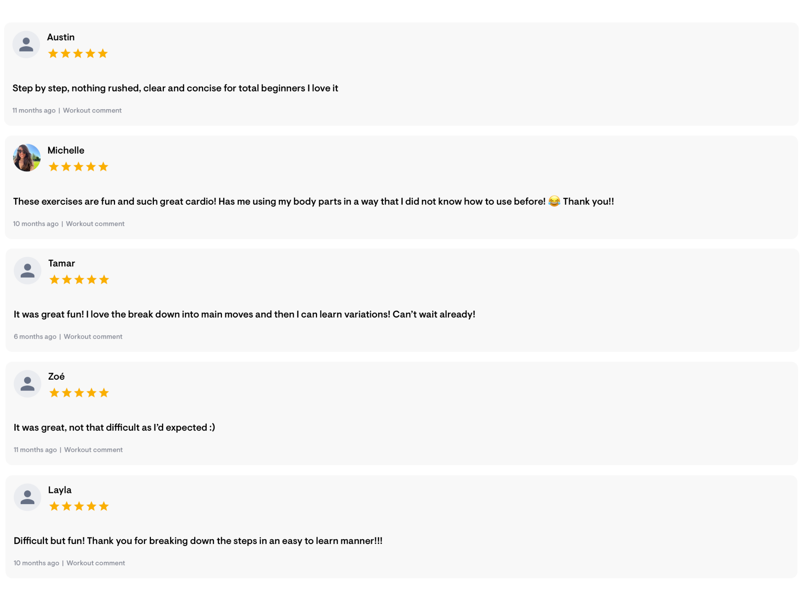Click Layla's five-star rating
Screen dimensions: 805x604
coord(79,506)
